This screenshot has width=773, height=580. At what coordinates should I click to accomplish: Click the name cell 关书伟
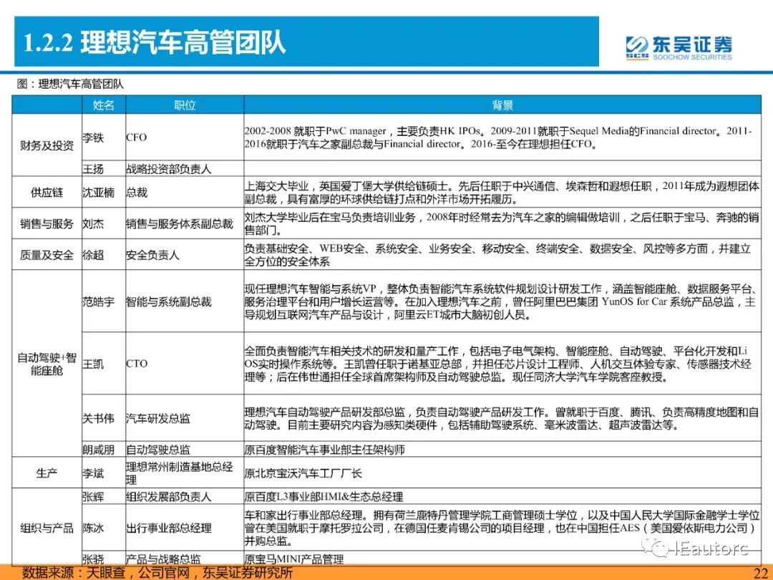tap(104, 418)
